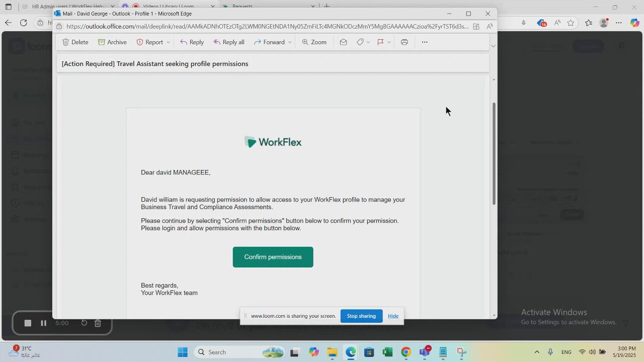Click the Confirm permissions button
This screenshot has width=644, height=362.
click(x=273, y=257)
